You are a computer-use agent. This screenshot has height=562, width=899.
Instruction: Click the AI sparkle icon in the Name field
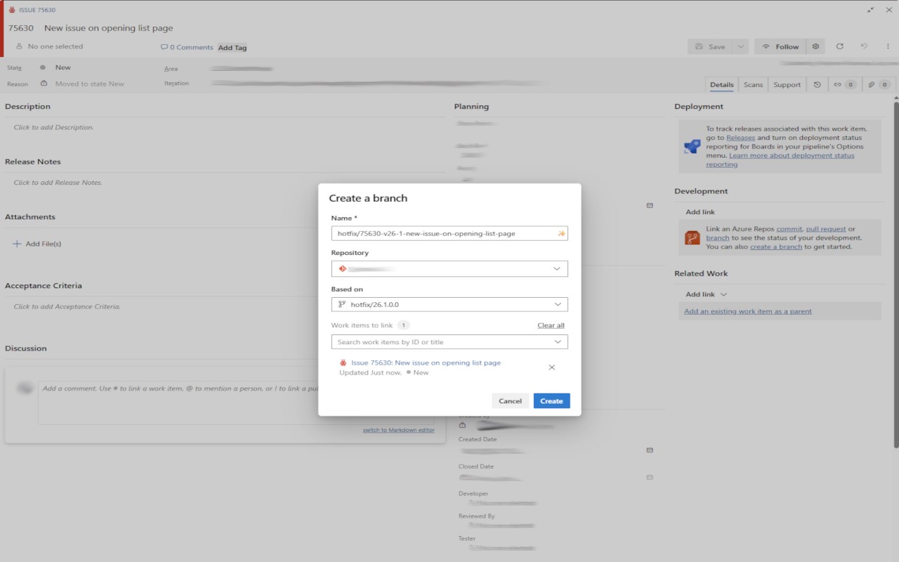561,233
